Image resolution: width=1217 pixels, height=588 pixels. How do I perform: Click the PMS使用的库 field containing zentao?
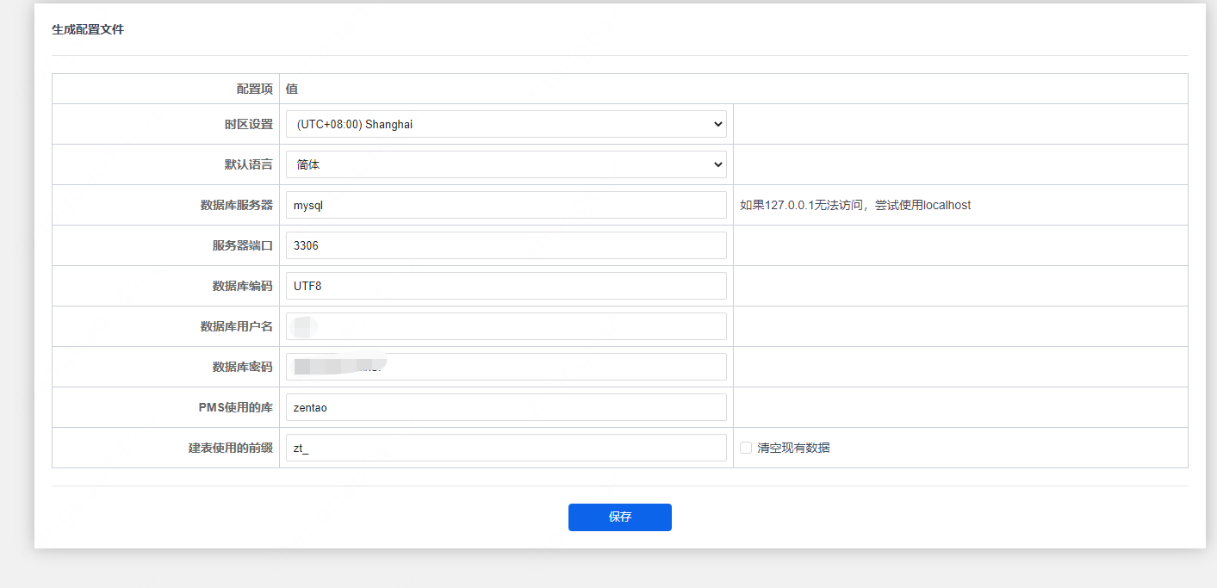pos(506,407)
